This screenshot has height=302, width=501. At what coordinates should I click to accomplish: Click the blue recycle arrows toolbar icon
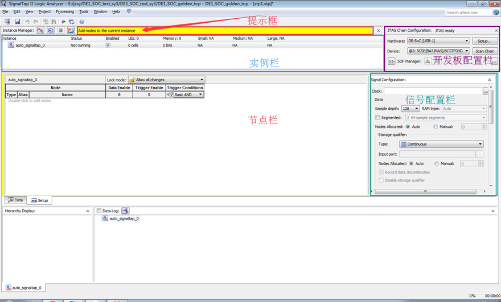tap(72, 22)
